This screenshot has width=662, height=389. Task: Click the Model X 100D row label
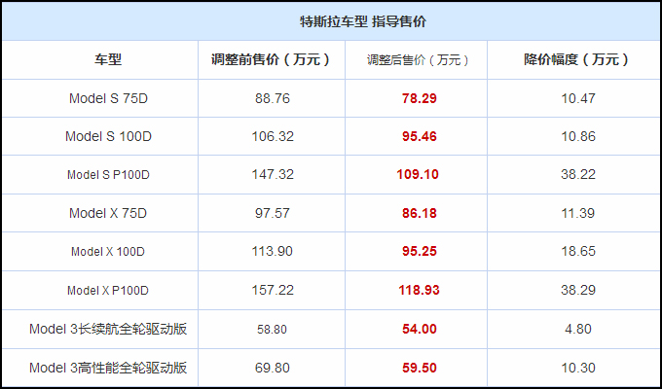pos(108,252)
